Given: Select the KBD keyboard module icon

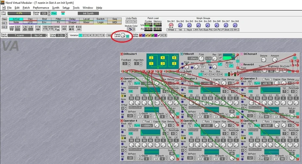Looking at the screenshot, I should pyautogui.click(x=45, y=29).
